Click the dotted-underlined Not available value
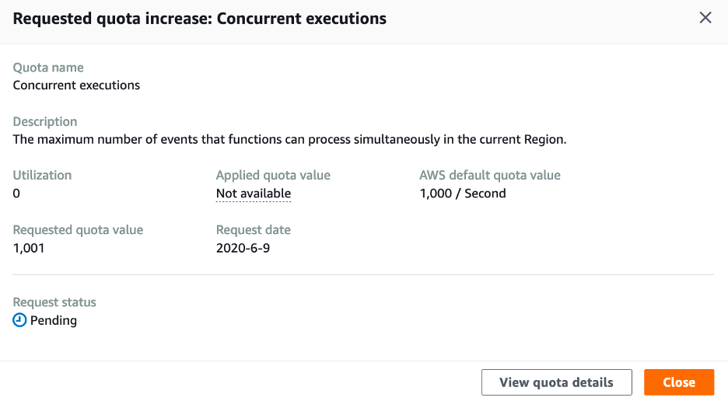The image size is (728, 401). click(254, 193)
